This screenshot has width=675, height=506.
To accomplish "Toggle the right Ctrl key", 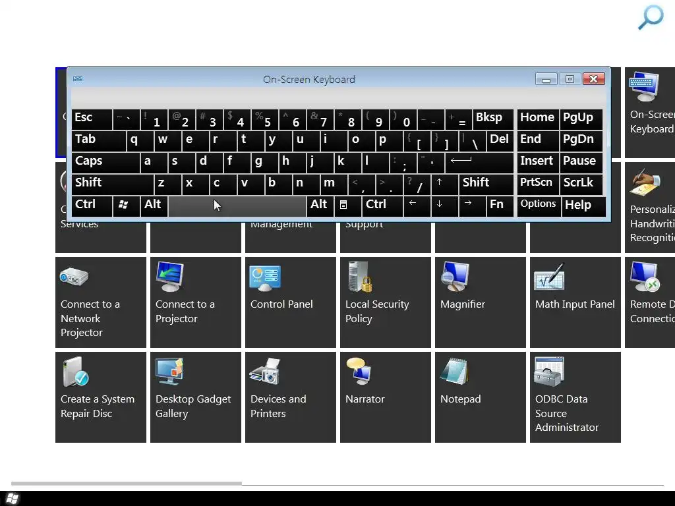I will coord(383,206).
